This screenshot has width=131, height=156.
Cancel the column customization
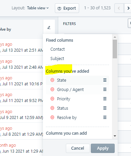(x=78, y=148)
